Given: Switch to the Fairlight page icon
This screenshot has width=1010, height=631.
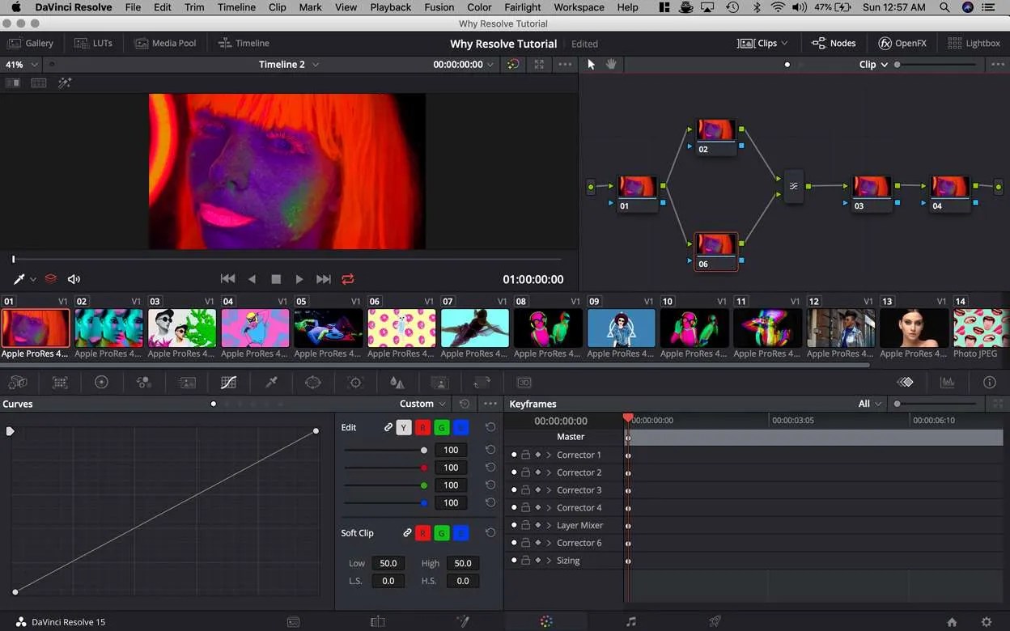Looking at the screenshot, I should pos(631,621).
